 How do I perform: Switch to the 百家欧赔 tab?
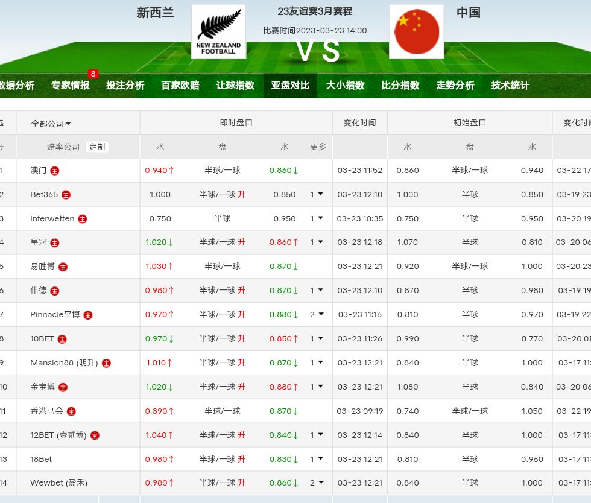tap(180, 85)
